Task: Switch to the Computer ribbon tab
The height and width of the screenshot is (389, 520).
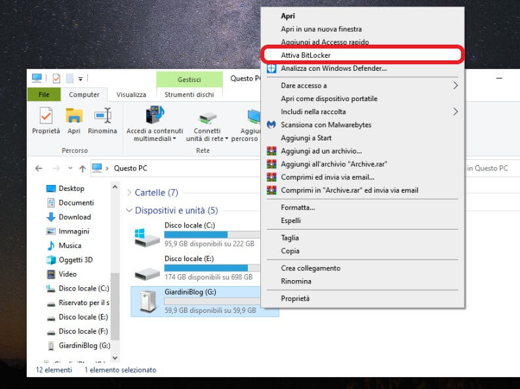Action: (x=84, y=94)
